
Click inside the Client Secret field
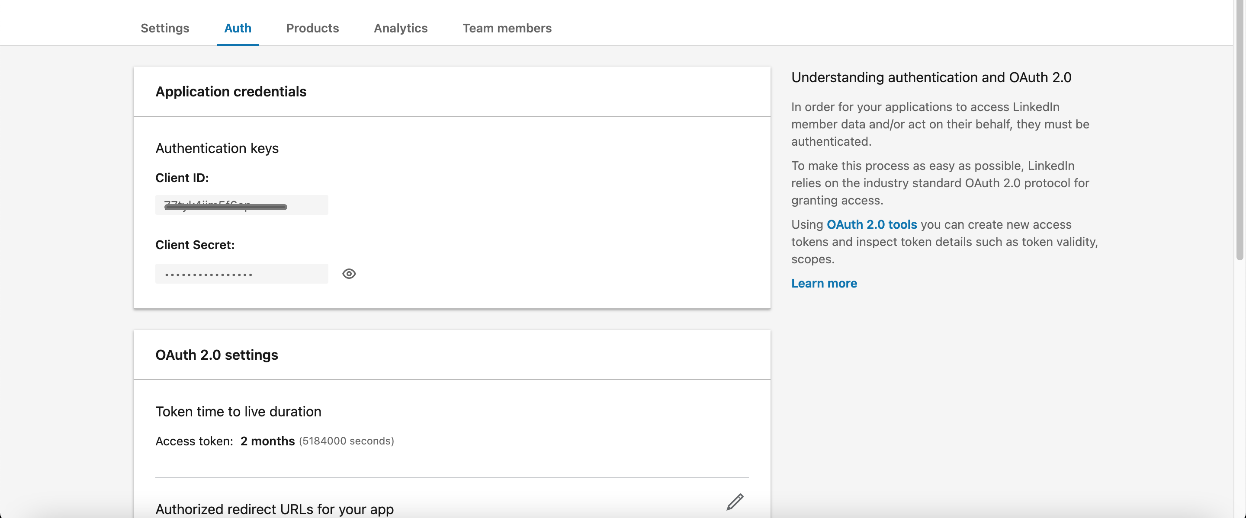point(241,274)
